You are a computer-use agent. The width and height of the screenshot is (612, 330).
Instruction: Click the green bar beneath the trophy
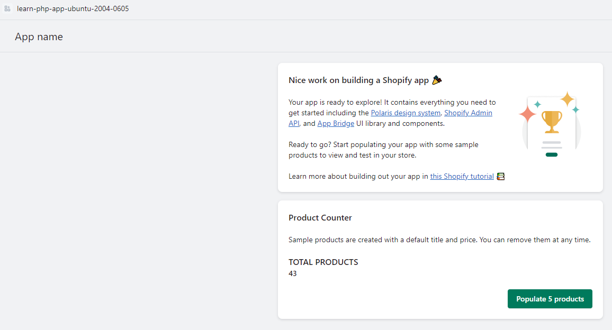pos(552,154)
